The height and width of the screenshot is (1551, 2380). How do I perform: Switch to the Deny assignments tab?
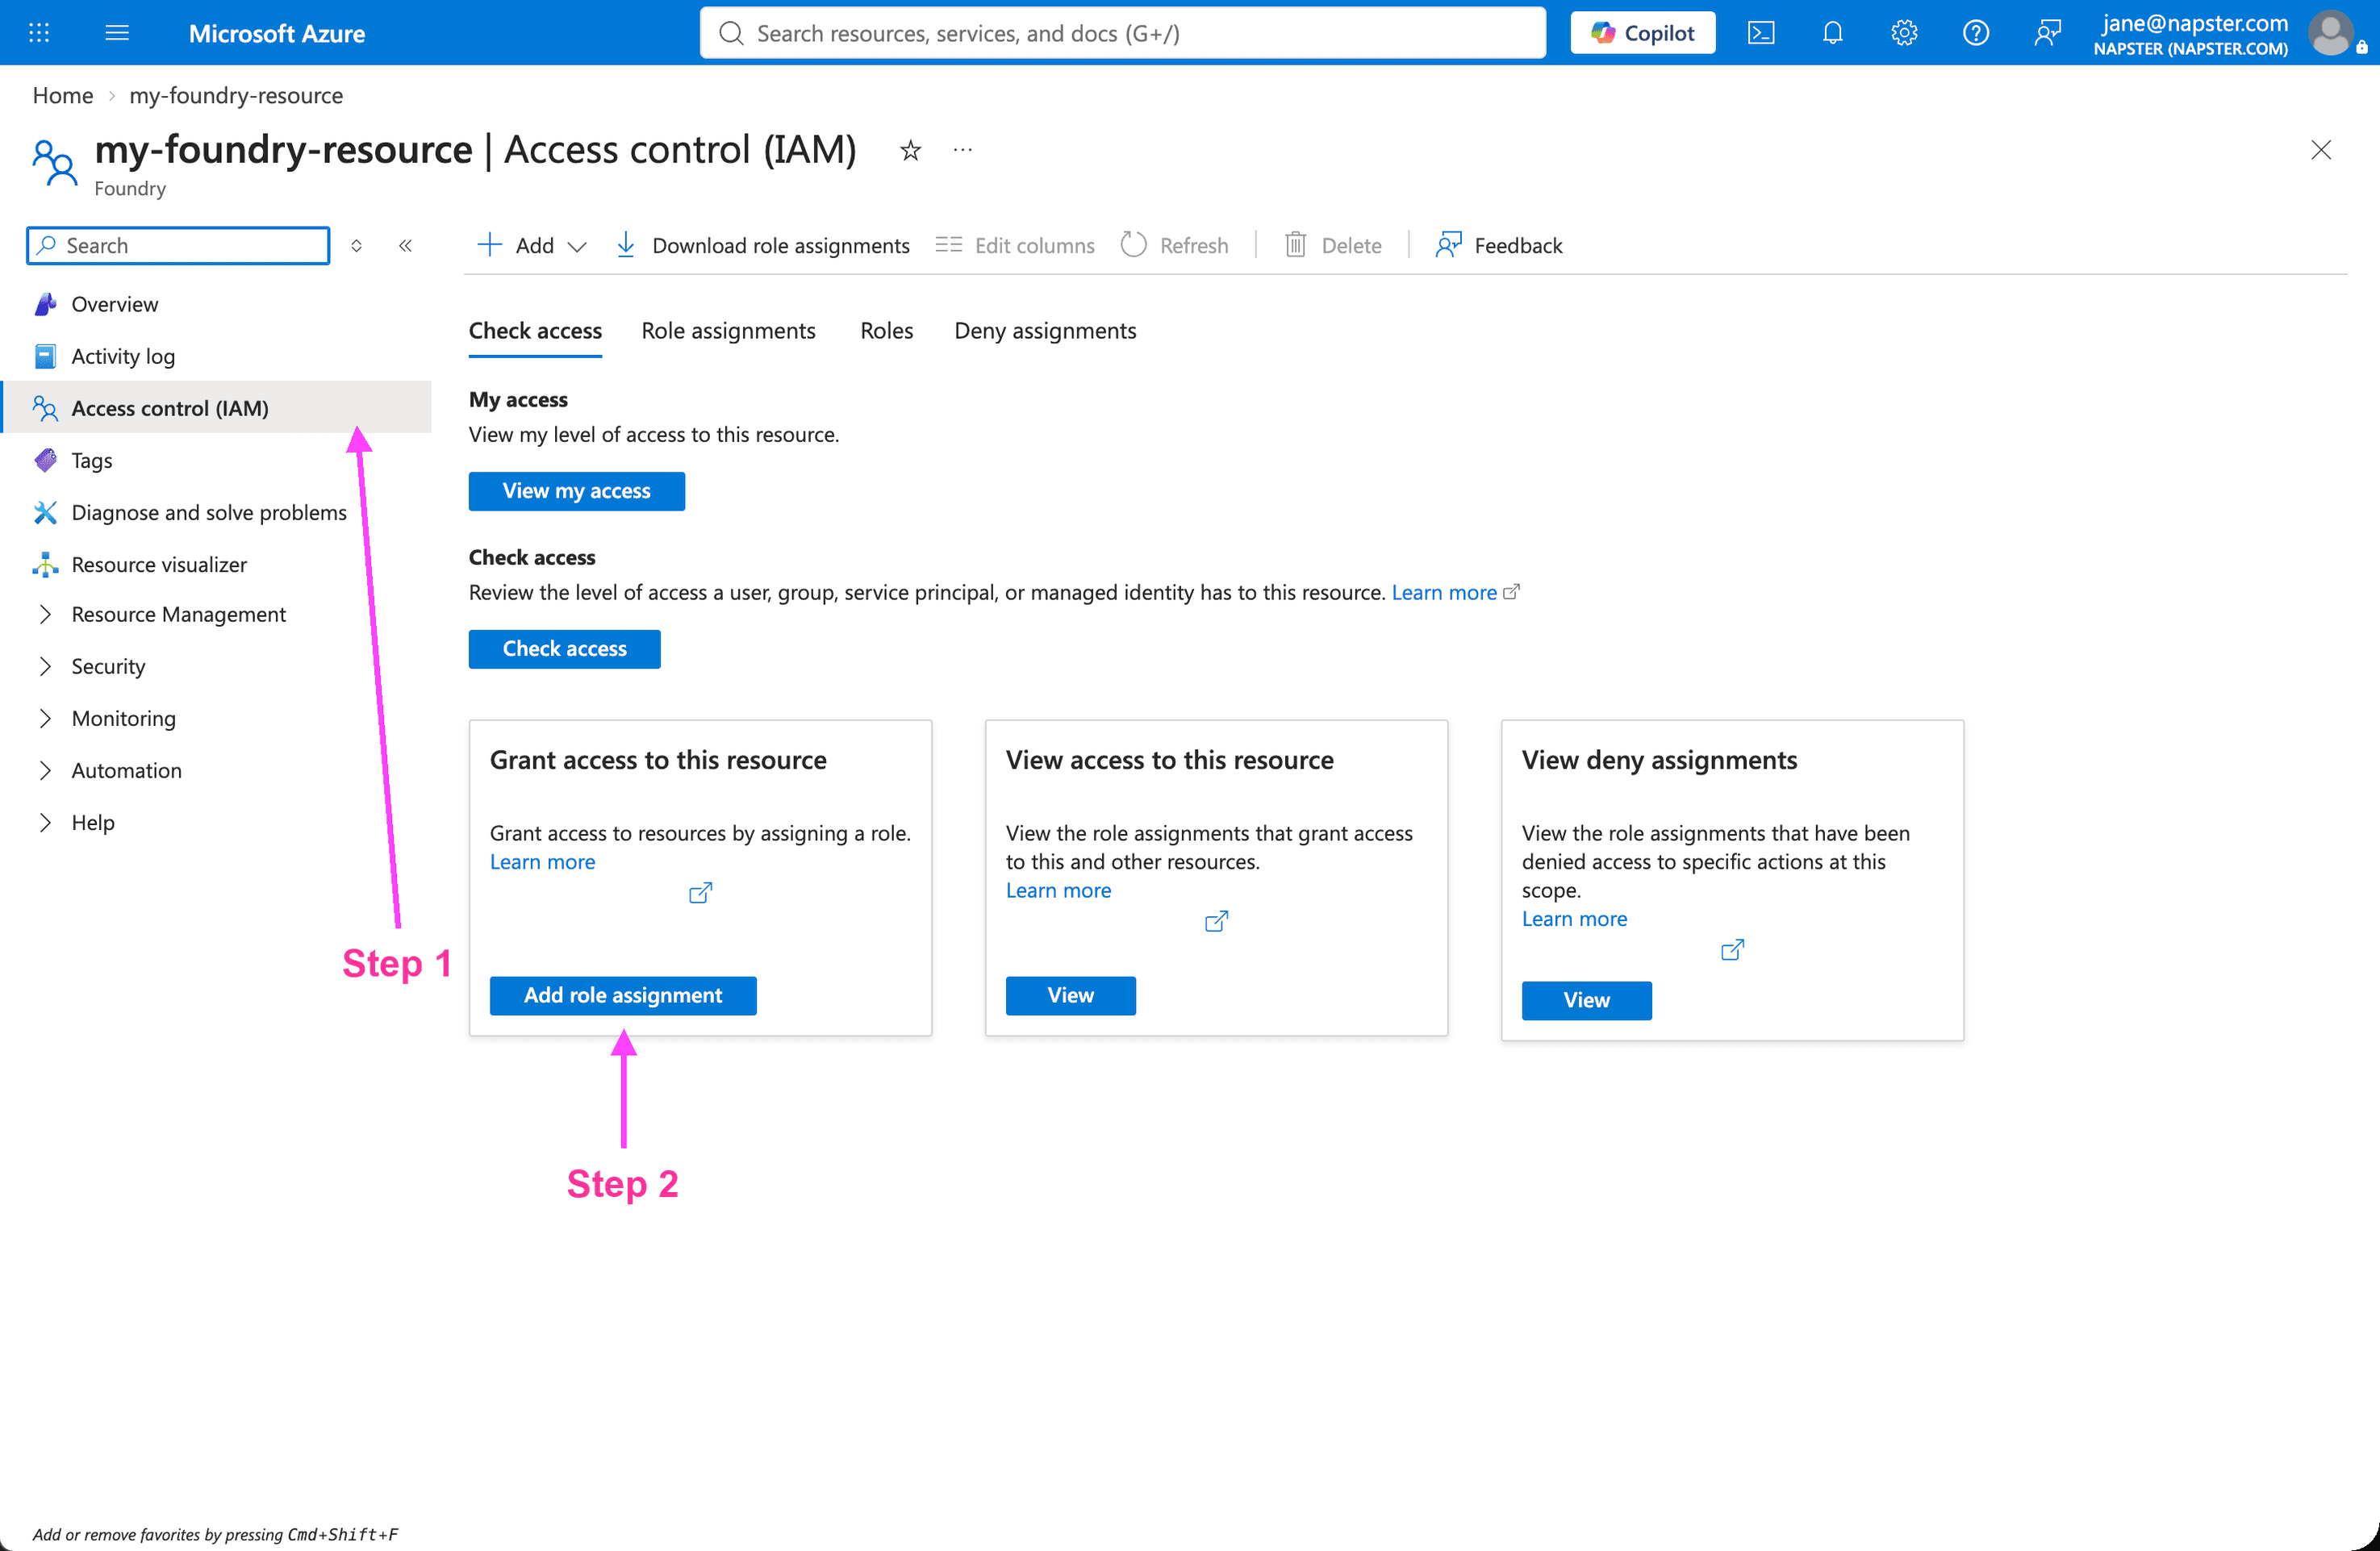[x=1045, y=331]
